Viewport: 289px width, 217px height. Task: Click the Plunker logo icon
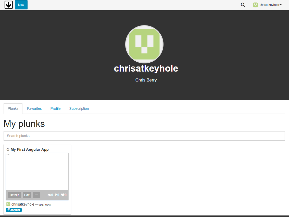coord(9,5)
